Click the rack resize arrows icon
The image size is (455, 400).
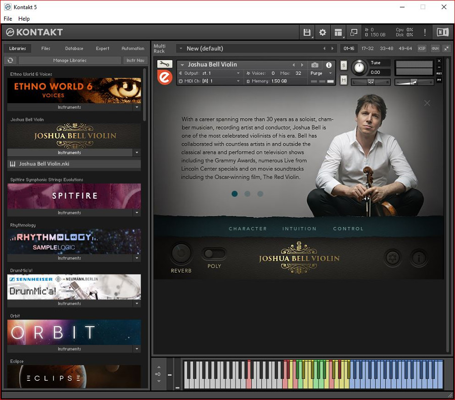tap(446, 49)
